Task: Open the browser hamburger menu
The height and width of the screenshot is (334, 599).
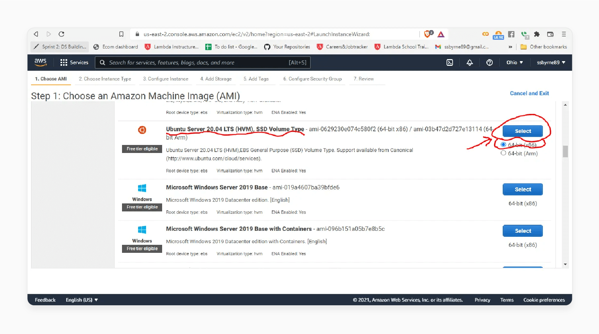Action: [564, 34]
